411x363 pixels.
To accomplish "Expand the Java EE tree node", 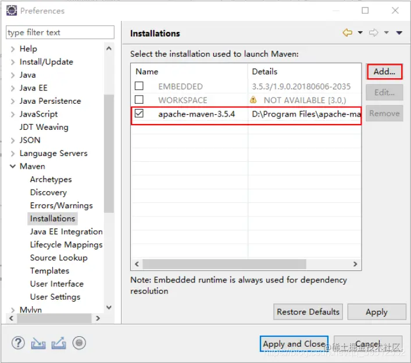I will coord(13,88).
